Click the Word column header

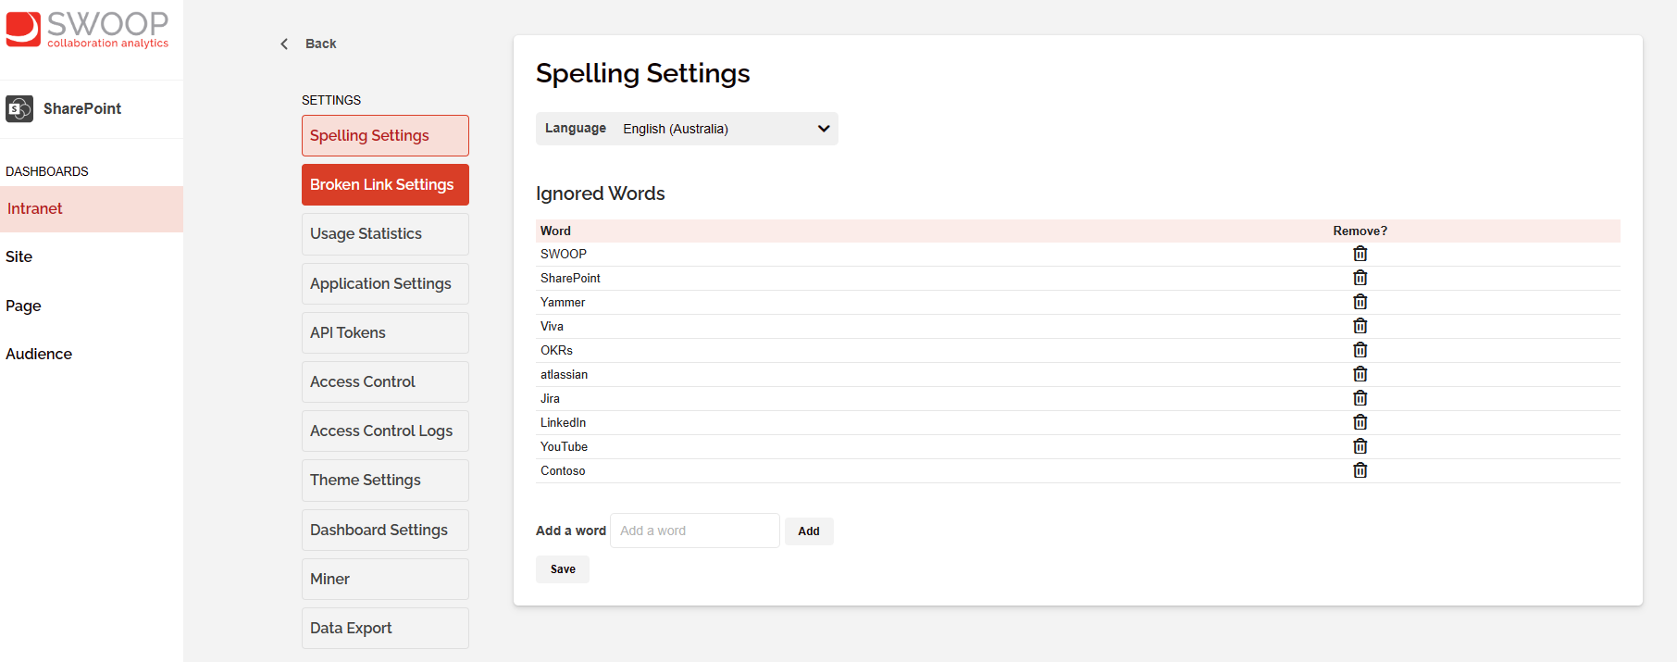(555, 231)
